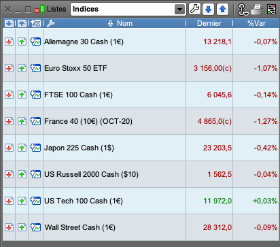Open chart icon for US Russell 2000 Cash
Image resolution: width=280 pixels, height=247 pixels.
(35, 174)
